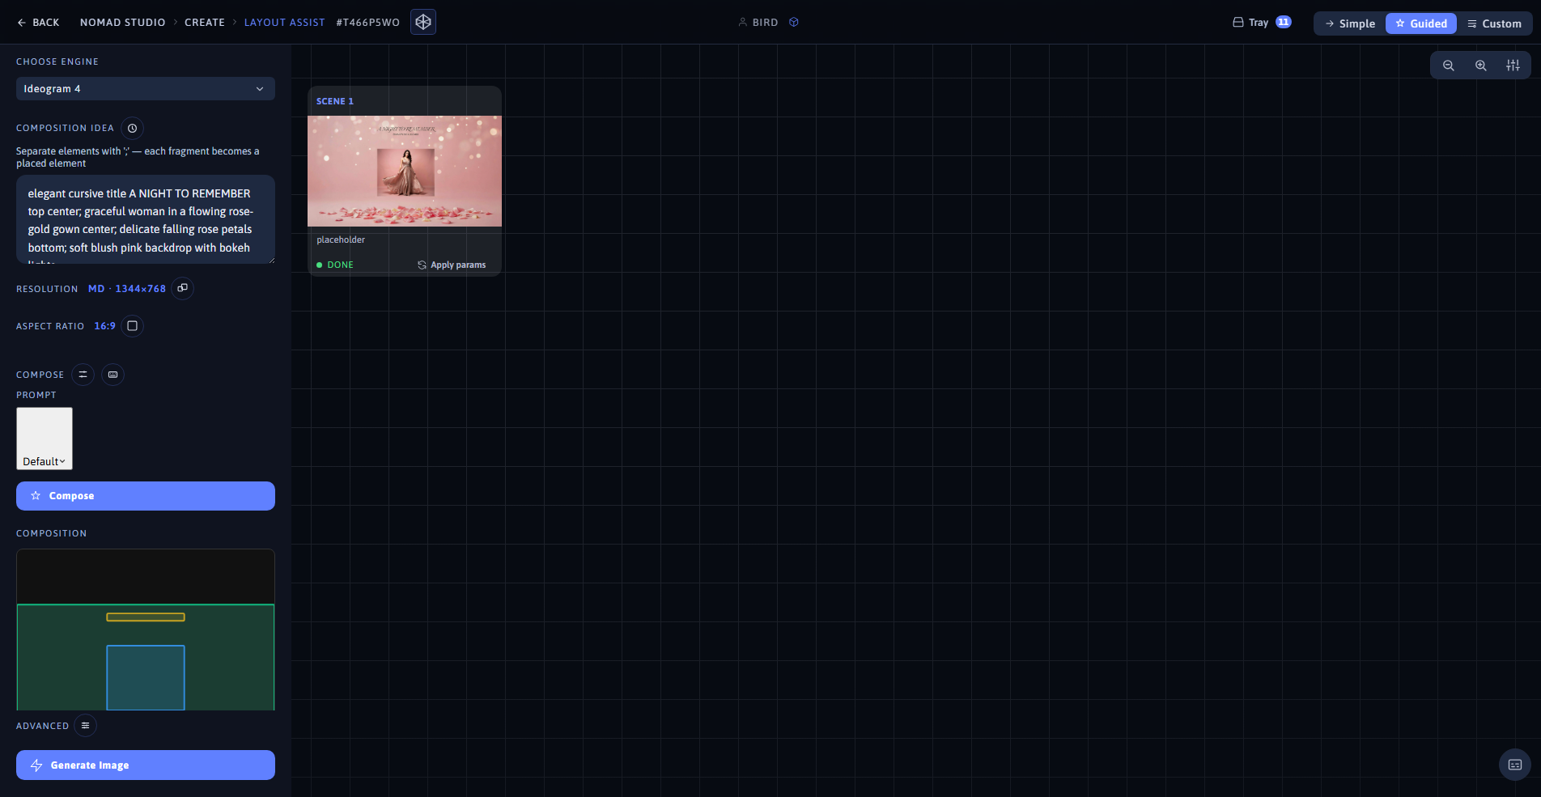The width and height of the screenshot is (1541, 797).
Task: Select the yellow title box in composition preview
Action: click(x=146, y=617)
